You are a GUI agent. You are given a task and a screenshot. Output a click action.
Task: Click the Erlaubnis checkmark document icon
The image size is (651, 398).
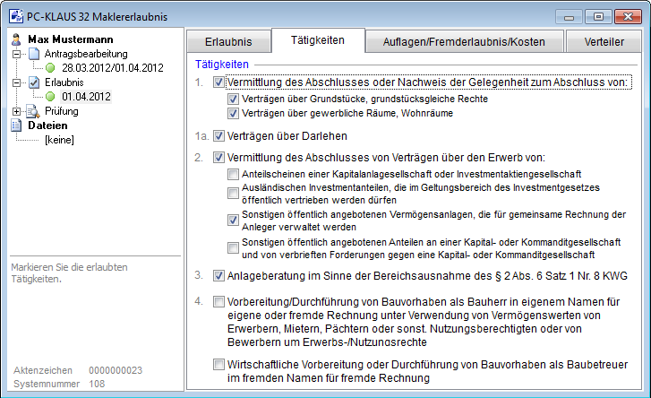point(33,82)
